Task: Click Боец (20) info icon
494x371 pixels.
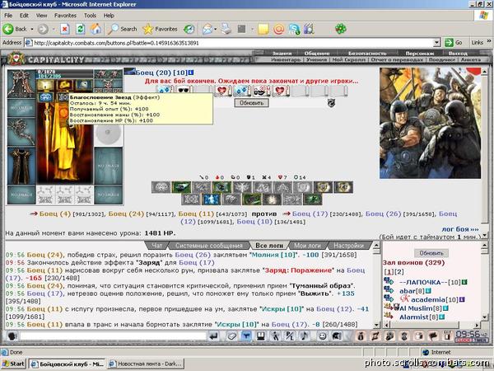Action: tap(191, 73)
